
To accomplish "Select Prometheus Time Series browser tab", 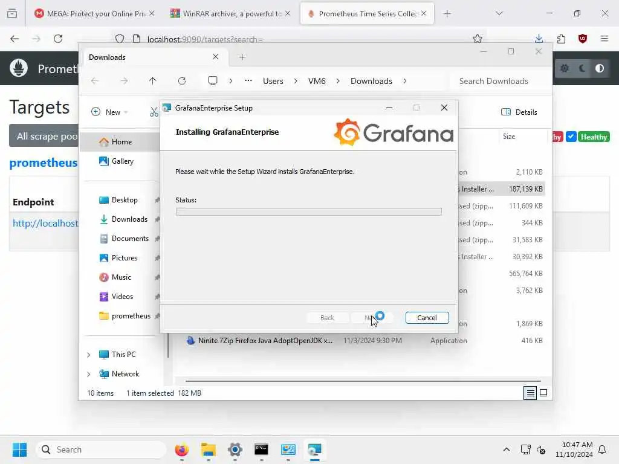I will (x=367, y=13).
